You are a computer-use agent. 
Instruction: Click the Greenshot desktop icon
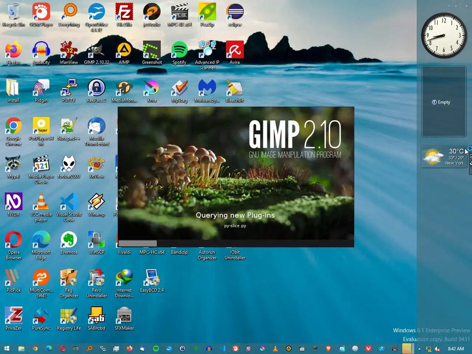(152, 53)
